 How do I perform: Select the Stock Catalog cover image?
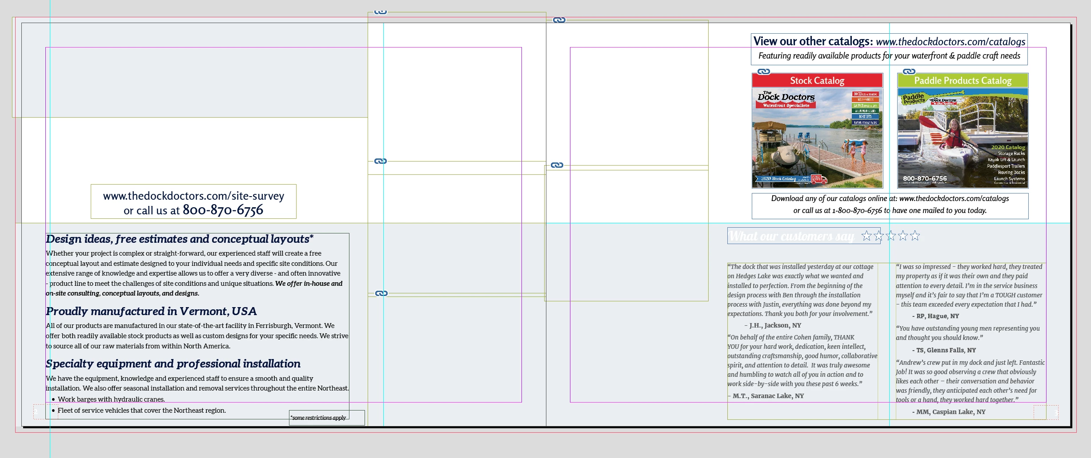click(x=817, y=138)
